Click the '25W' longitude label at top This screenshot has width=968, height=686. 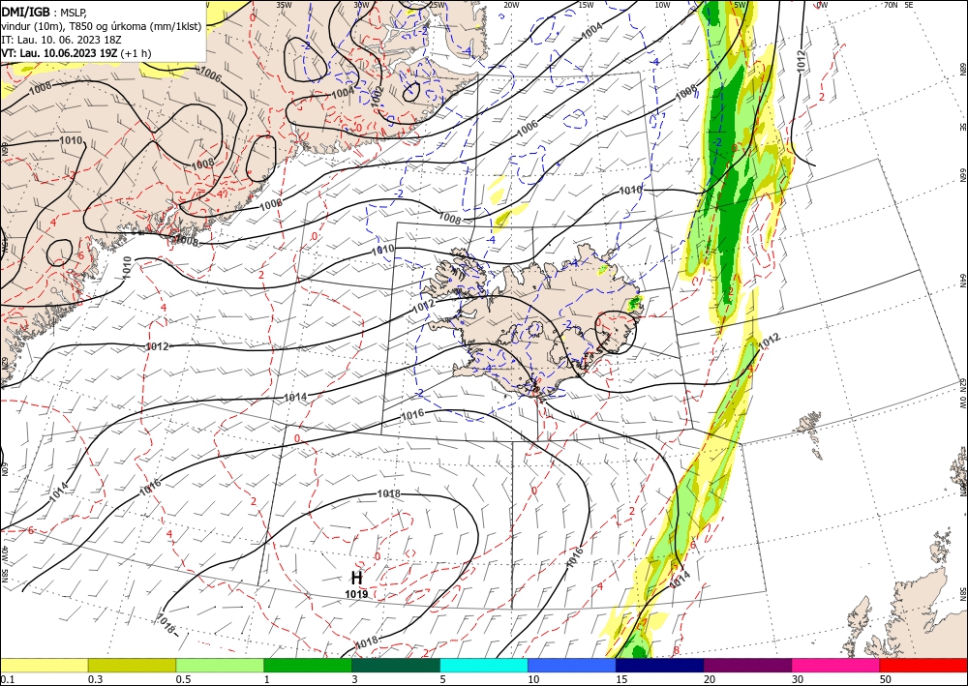437,4
